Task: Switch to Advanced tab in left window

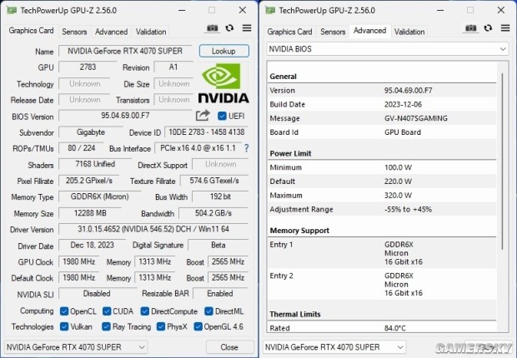Action: coord(112,32)
